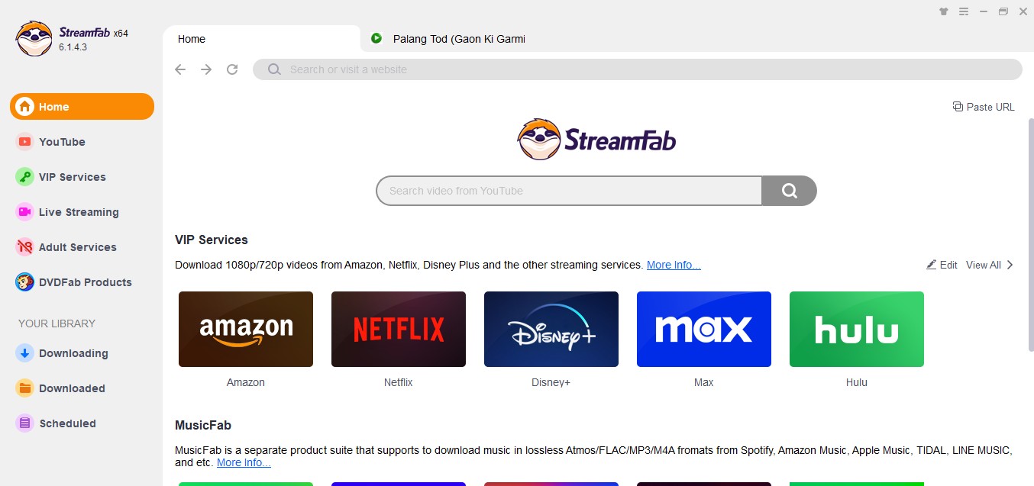
Task: Click the large StreamFab logo banner
Action: coord(596,140)
